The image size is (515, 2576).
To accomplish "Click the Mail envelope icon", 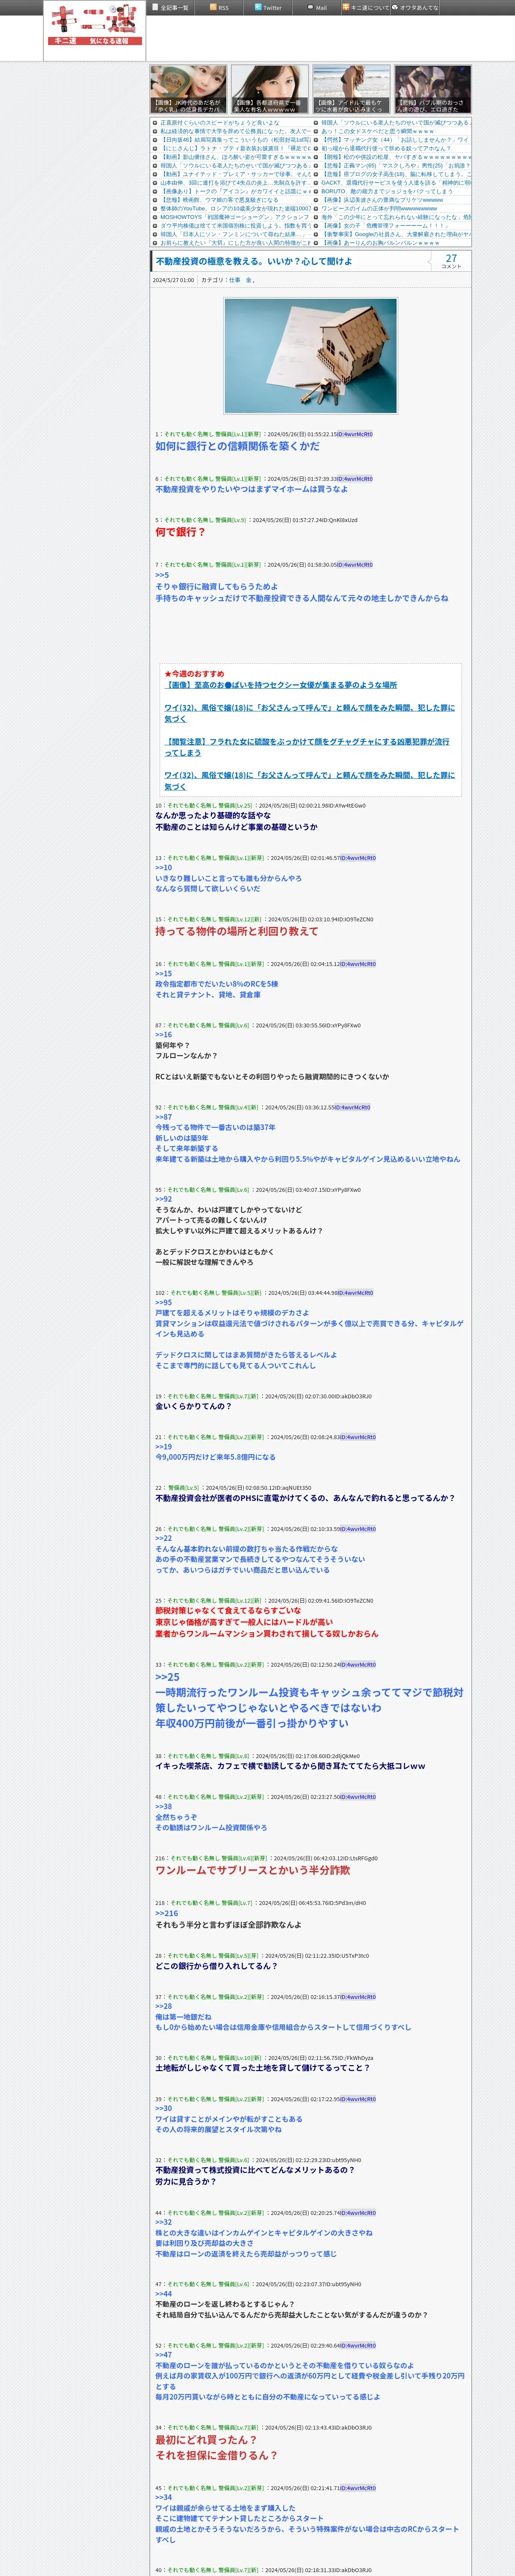I will 310,7.
